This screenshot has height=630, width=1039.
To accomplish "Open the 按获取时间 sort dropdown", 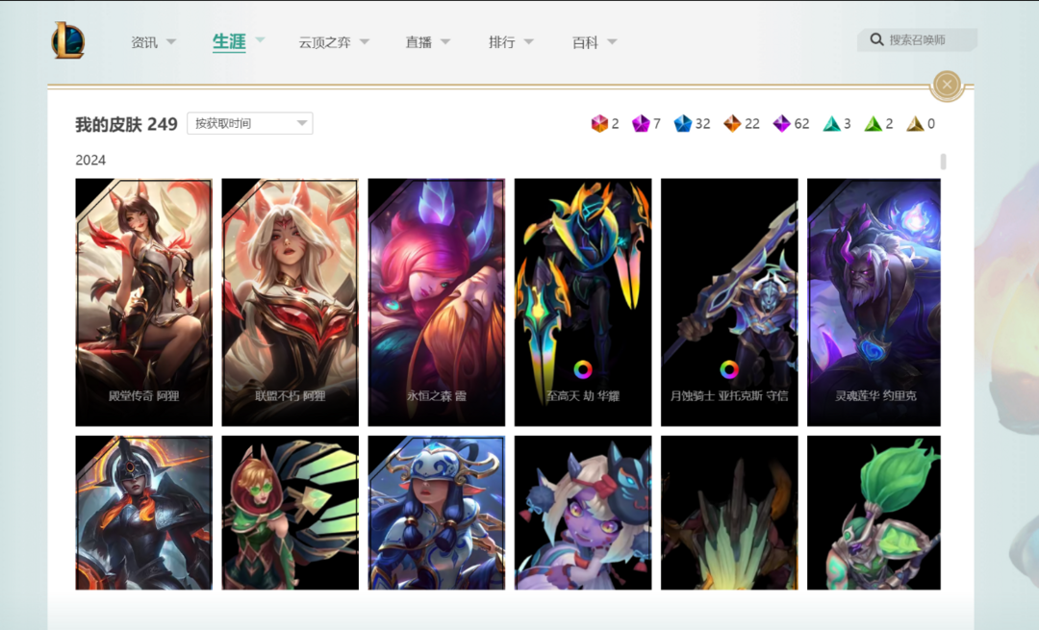I will click(x=250, y=123).
